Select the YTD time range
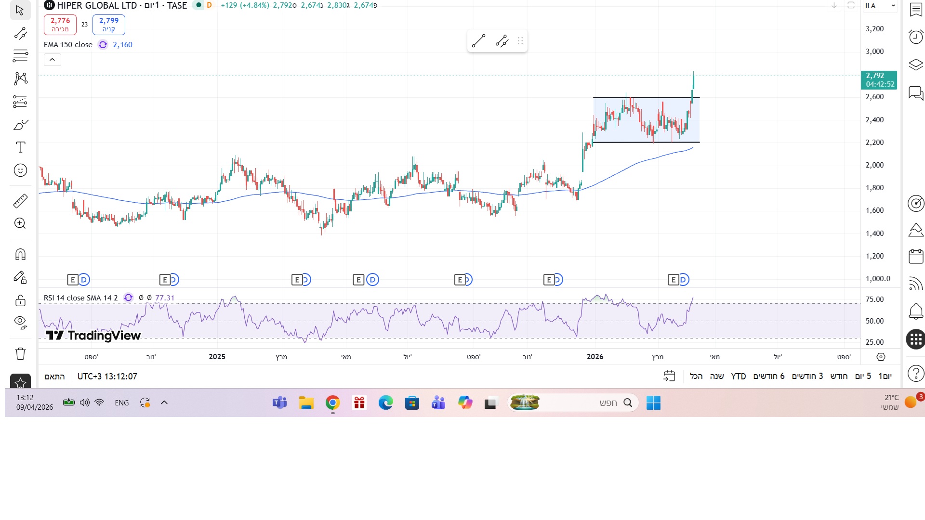 (738, 377)
